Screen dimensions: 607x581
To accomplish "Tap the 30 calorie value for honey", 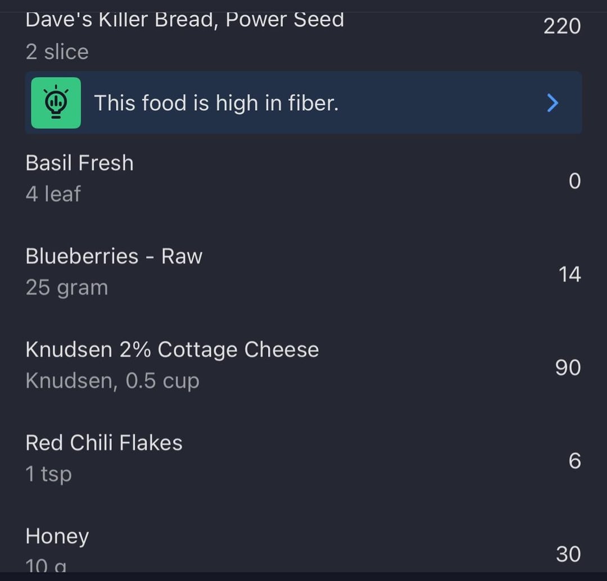I will (x=568, y=554).
